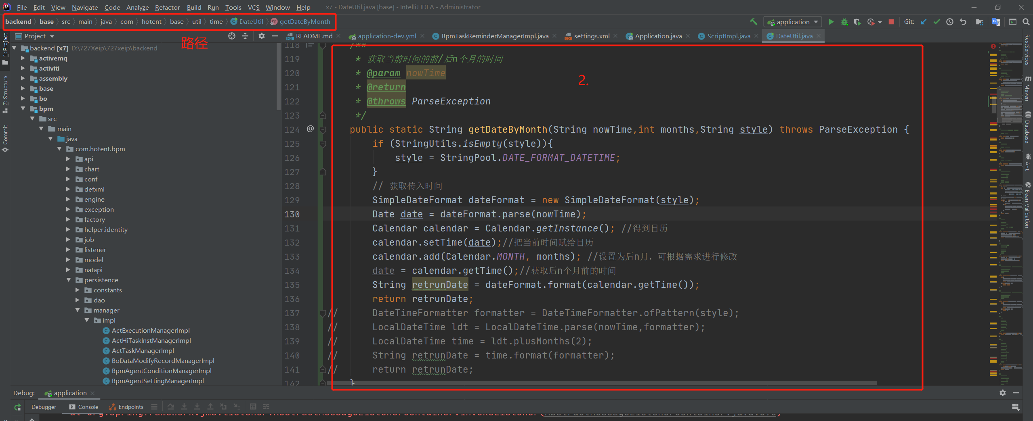Click Git Update Project arrow icon
Viewport: 1033px width, 421px height.
[924, 22]
